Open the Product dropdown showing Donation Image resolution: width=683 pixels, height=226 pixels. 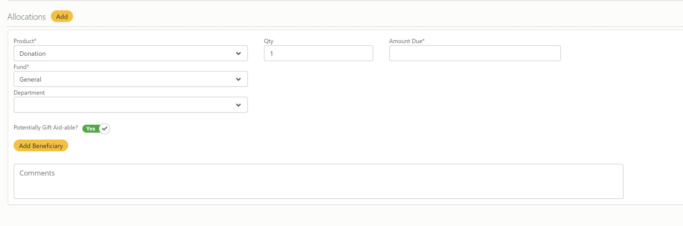click(x=131, y=53)
